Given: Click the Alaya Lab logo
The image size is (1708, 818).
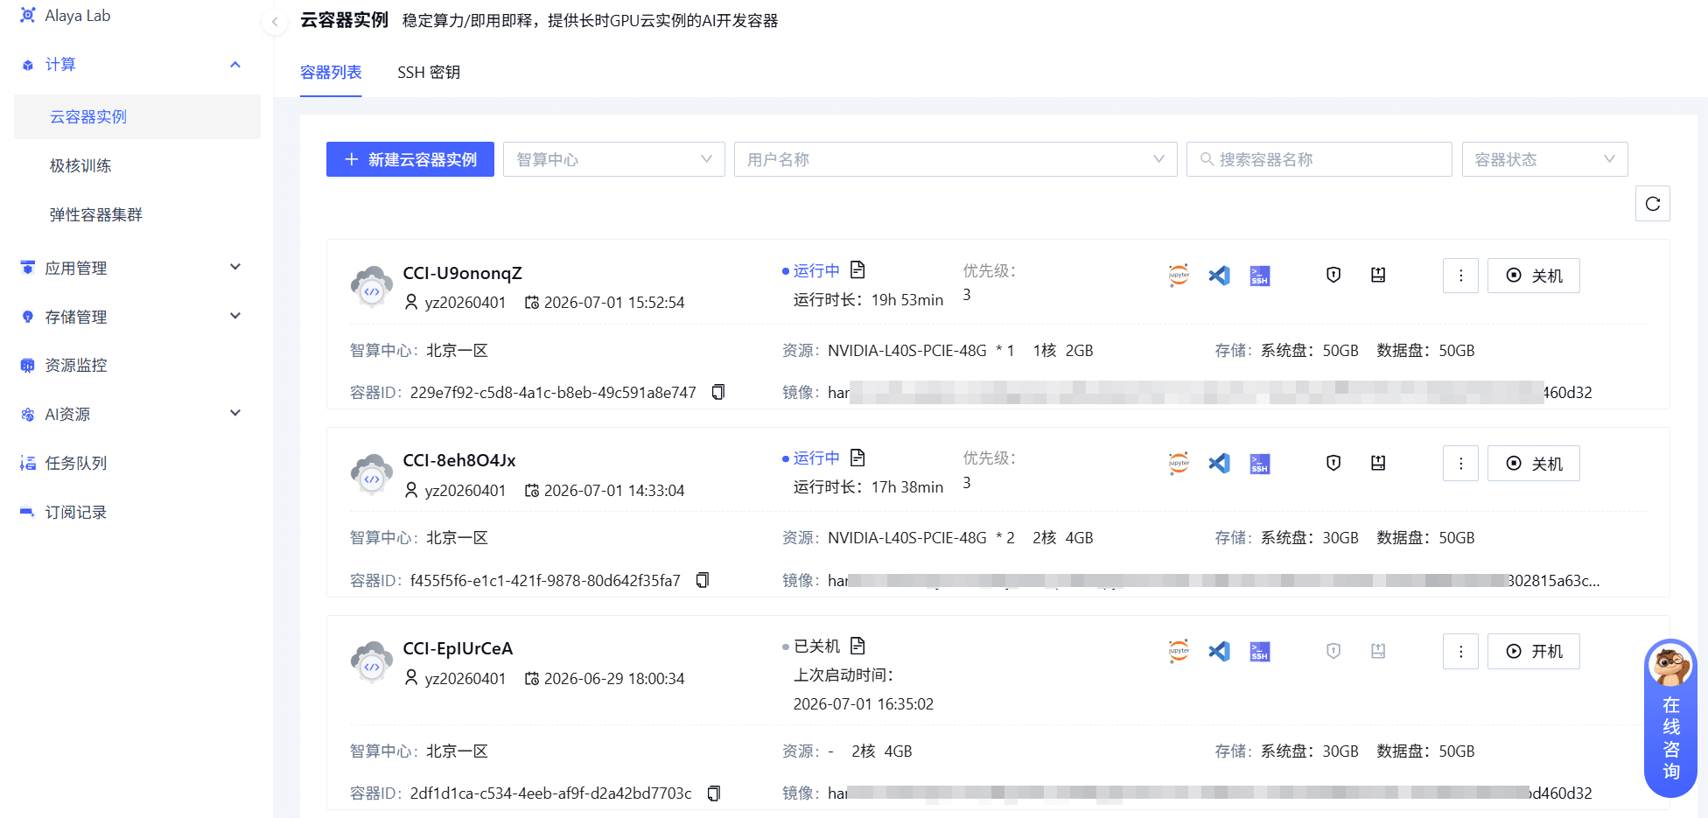Looking at the screenshot, I should (28, 16).
